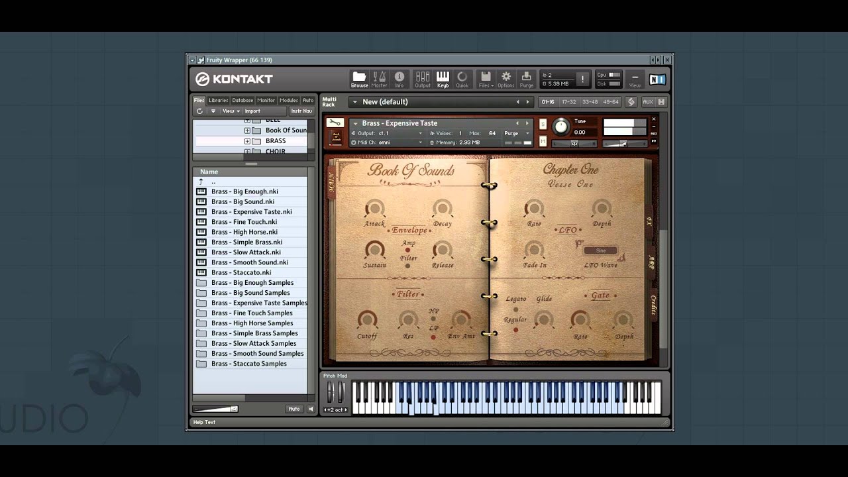Click next instrument arrow beside Brass - Expensive Taste
This screenshot has width=848, height=477.
[528, 123]
